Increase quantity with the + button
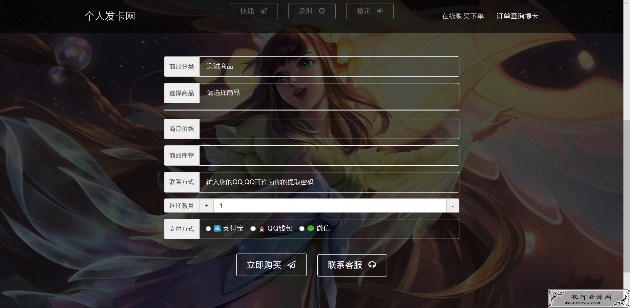This screenshot has width=630, height=308. click(x=206, y=206)
